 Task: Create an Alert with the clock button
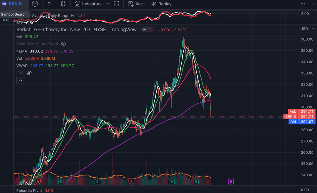(136, 4)
